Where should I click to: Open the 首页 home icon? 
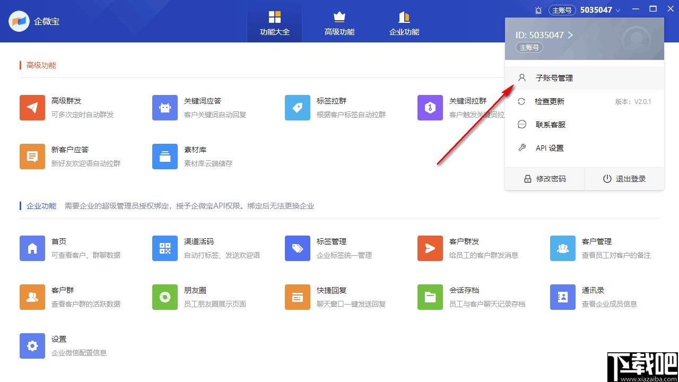pos(32,248)
